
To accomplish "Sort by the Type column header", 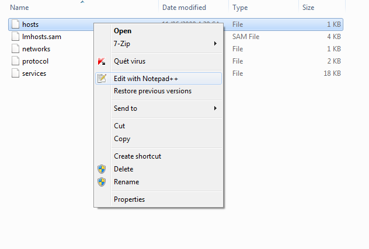I will point(241,8).
